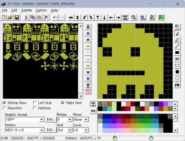185x141 pixels.
Task: Select the outlined rectangle tool
Action: 177,65
